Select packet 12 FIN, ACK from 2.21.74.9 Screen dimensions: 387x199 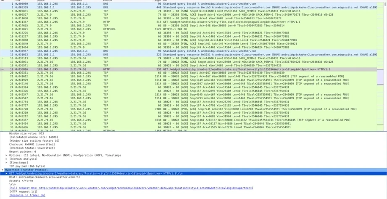[189, 44]
